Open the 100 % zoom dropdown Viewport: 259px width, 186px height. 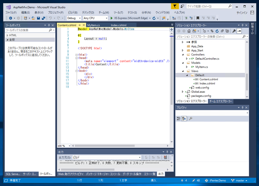tap(64, 146)
